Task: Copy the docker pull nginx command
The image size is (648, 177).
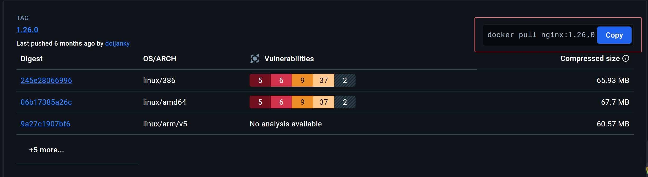Action: pyautogui.click(x=614, y=35)
